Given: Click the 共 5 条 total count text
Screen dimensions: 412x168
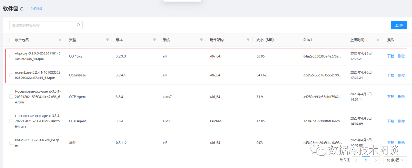Looking at the screenshot, I should pos(345,160).
